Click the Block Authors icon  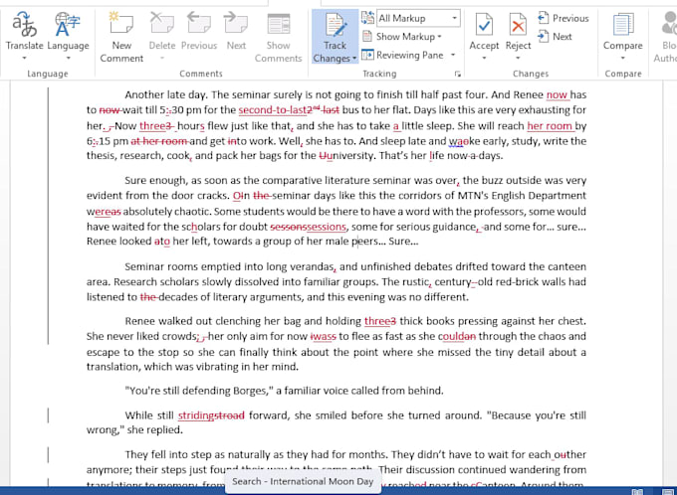click(x=669, y=25)
